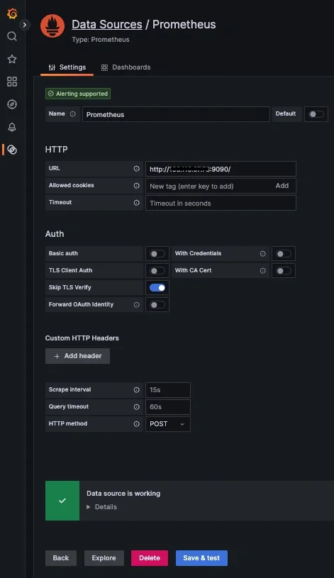Show info tooltip for Name field
The image size is (334, 578).
tap(73, 114)
